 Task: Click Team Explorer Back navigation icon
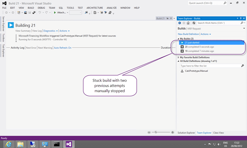179,23
